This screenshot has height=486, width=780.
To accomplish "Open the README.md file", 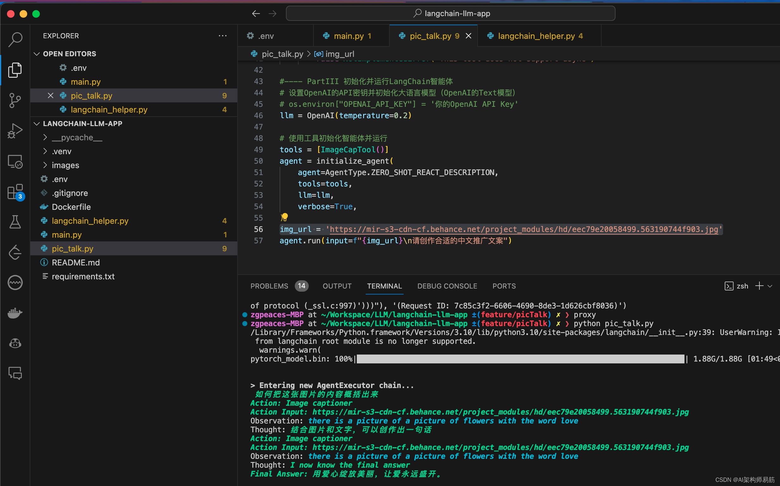I will [134, 262].
